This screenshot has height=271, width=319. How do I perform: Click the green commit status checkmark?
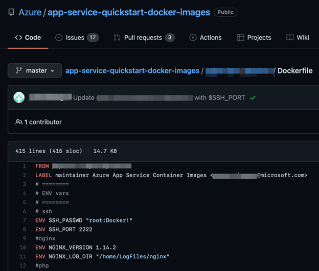tap(253, 97)
